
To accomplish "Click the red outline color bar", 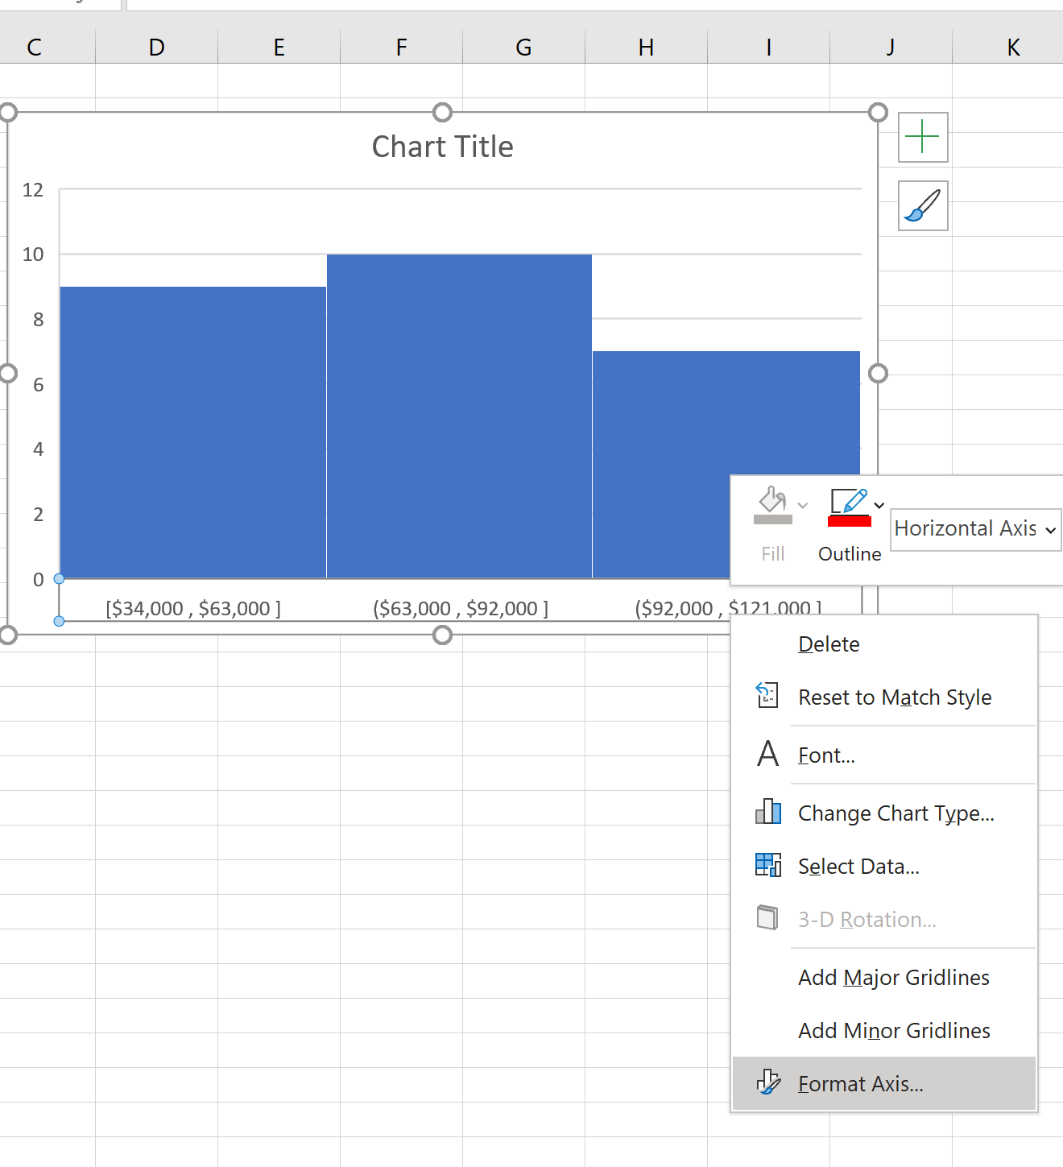I will [849, 522].
